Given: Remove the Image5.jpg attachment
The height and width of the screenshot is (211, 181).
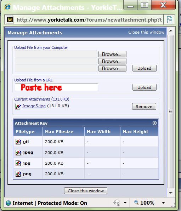Looking at the screenshot, I should point(144,107).
